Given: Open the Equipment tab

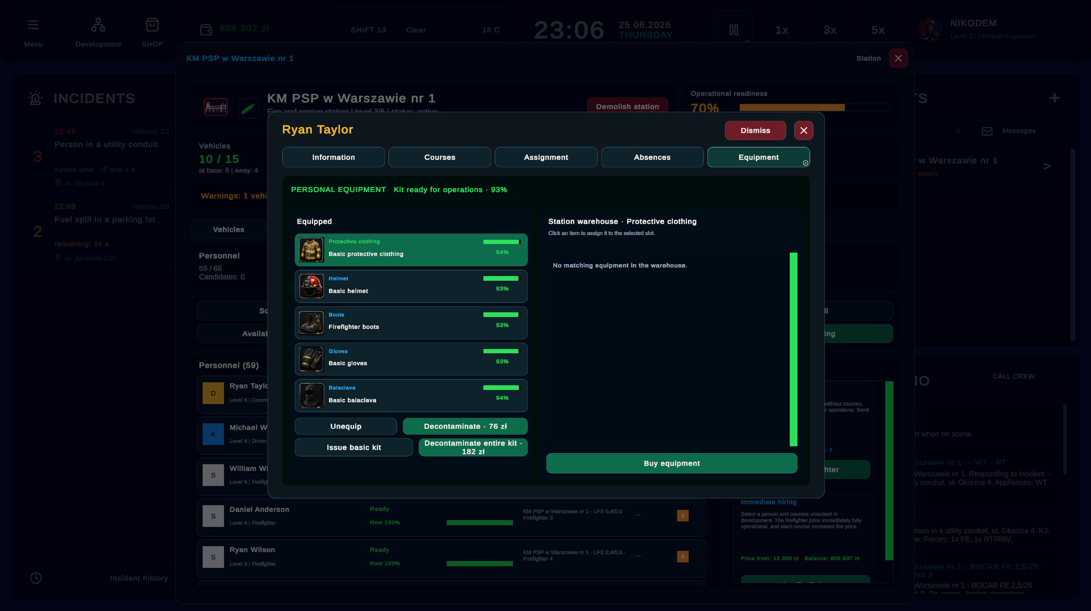Looking at the screenshot, I should click(759, 157).
